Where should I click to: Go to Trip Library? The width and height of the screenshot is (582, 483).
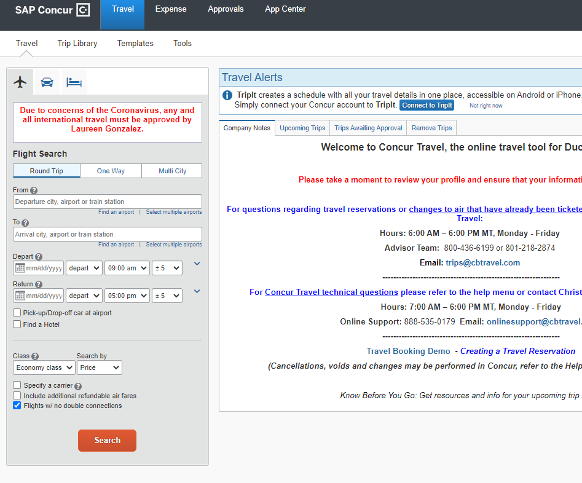[77, 44]
